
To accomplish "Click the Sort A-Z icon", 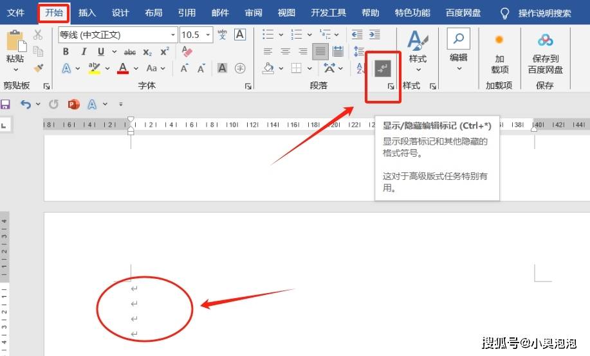I will pos(360,68).
